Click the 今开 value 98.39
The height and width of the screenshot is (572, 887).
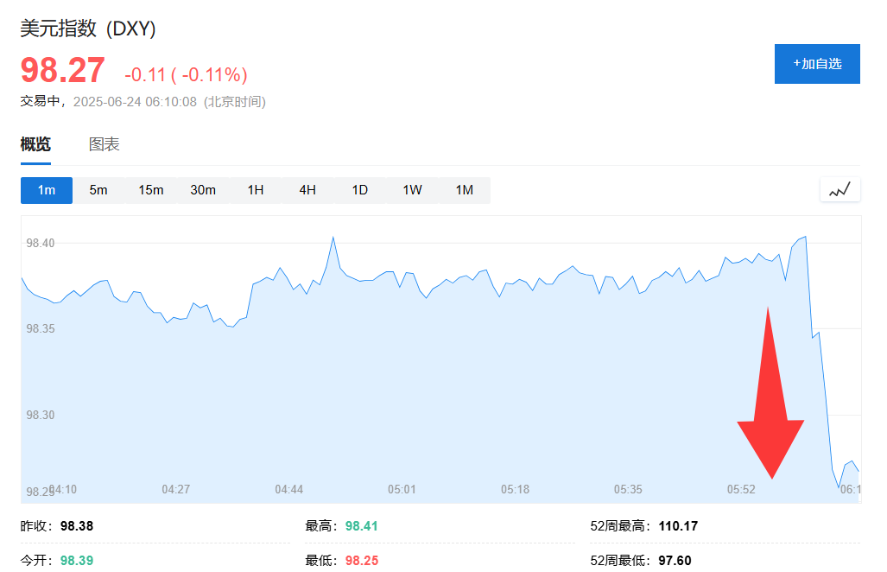pos(77,561)
